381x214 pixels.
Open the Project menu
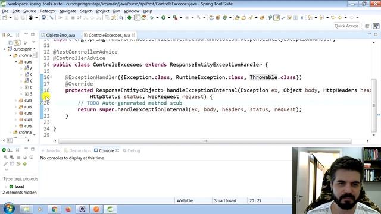102,11
